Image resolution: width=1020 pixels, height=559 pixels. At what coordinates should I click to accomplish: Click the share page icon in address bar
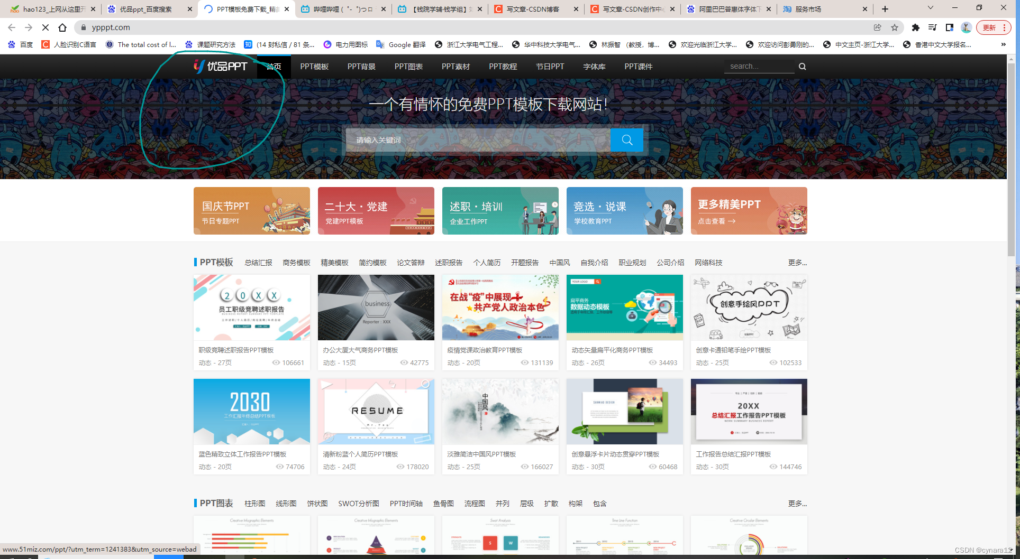pyautogui.click(x=877, y=27)
